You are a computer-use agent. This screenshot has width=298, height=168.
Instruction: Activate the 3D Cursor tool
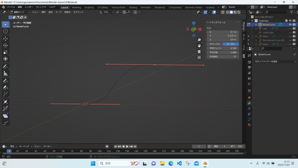click(x=6, y=31)
